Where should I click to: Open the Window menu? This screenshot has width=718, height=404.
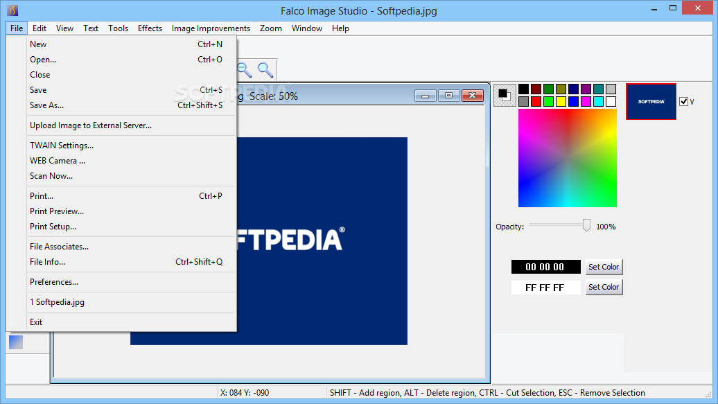(307, 28)
